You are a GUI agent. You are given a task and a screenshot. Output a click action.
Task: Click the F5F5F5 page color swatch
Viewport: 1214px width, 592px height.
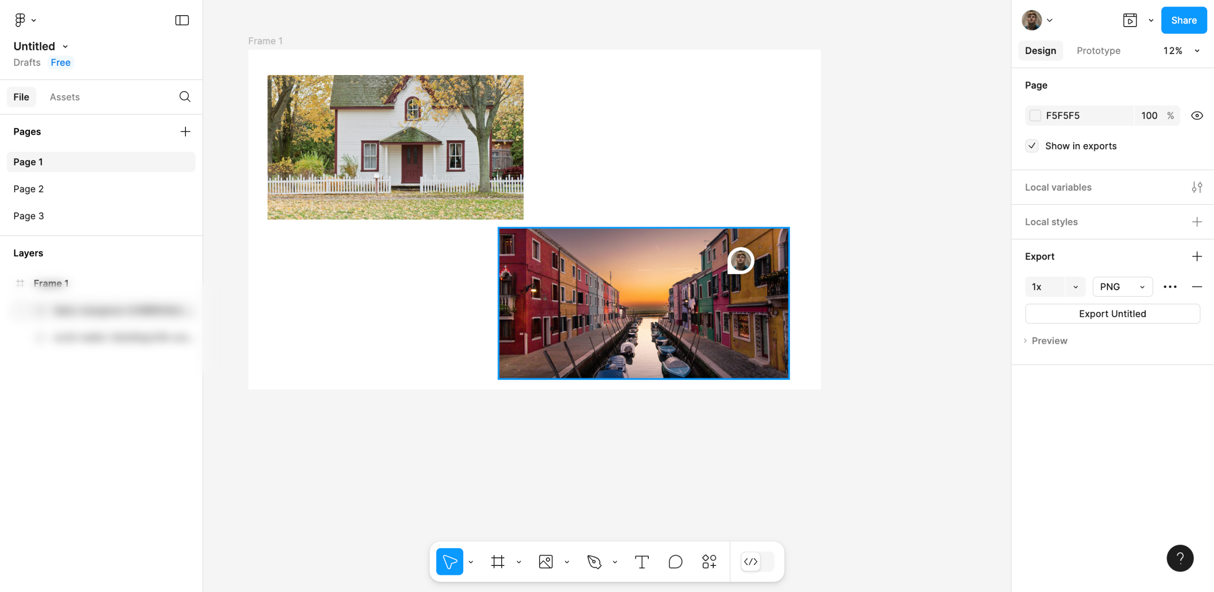pyautogui.click(x=1035, y=115)
